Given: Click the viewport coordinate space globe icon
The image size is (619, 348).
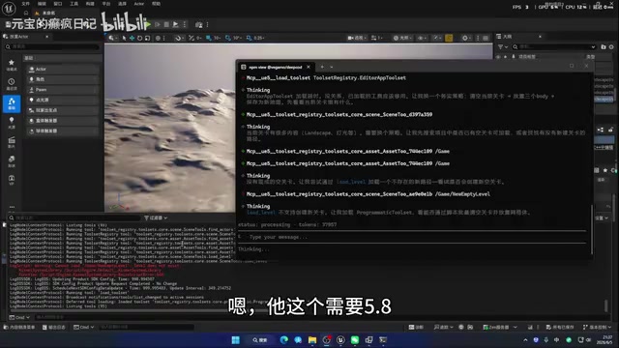Looking at the screenshot, I should [x=158, y=38].
